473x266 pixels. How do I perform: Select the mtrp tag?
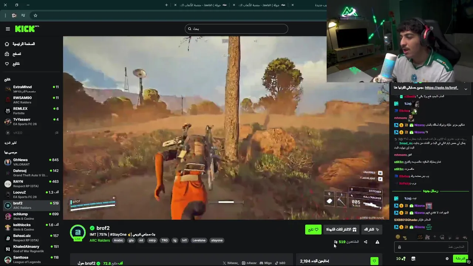point(152,241)
